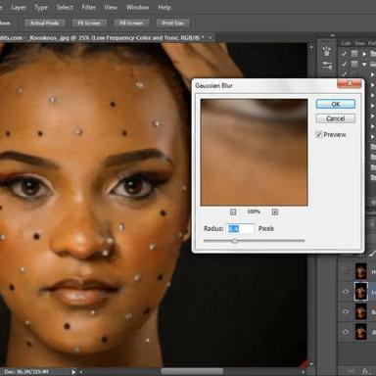Toggle the second action set's checkmark
376x376 pixels.
click(x=344, y=64)
